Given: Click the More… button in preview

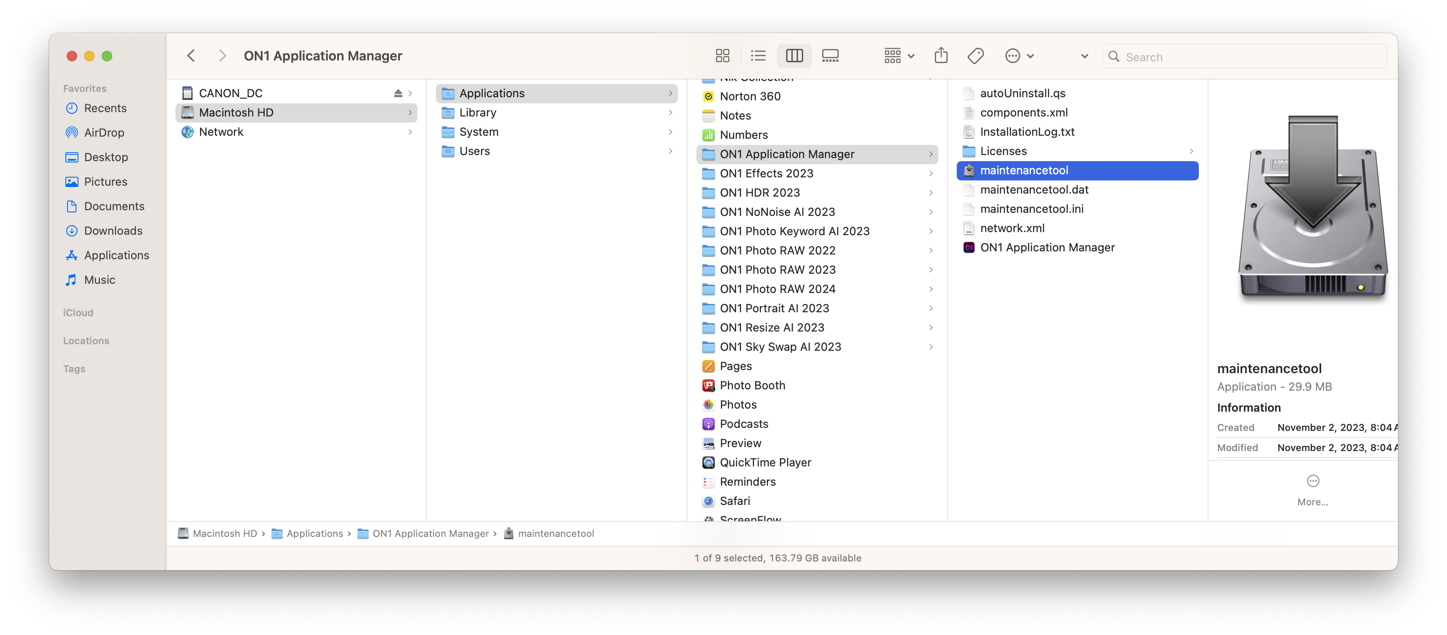Looking at the screenshot, I should click(x=1312, y=490).
